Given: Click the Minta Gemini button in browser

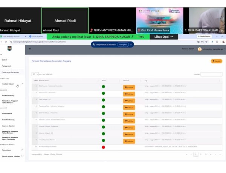Looking at the screenshot, I should pyautogui.click(x=204, y=36).
